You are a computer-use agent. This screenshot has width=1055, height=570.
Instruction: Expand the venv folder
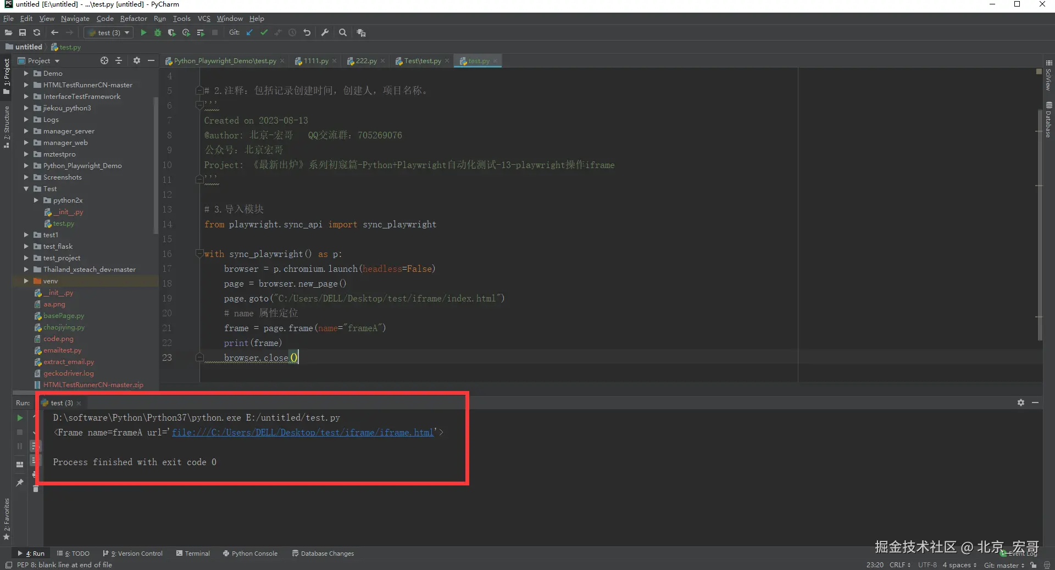click(26, 281)
